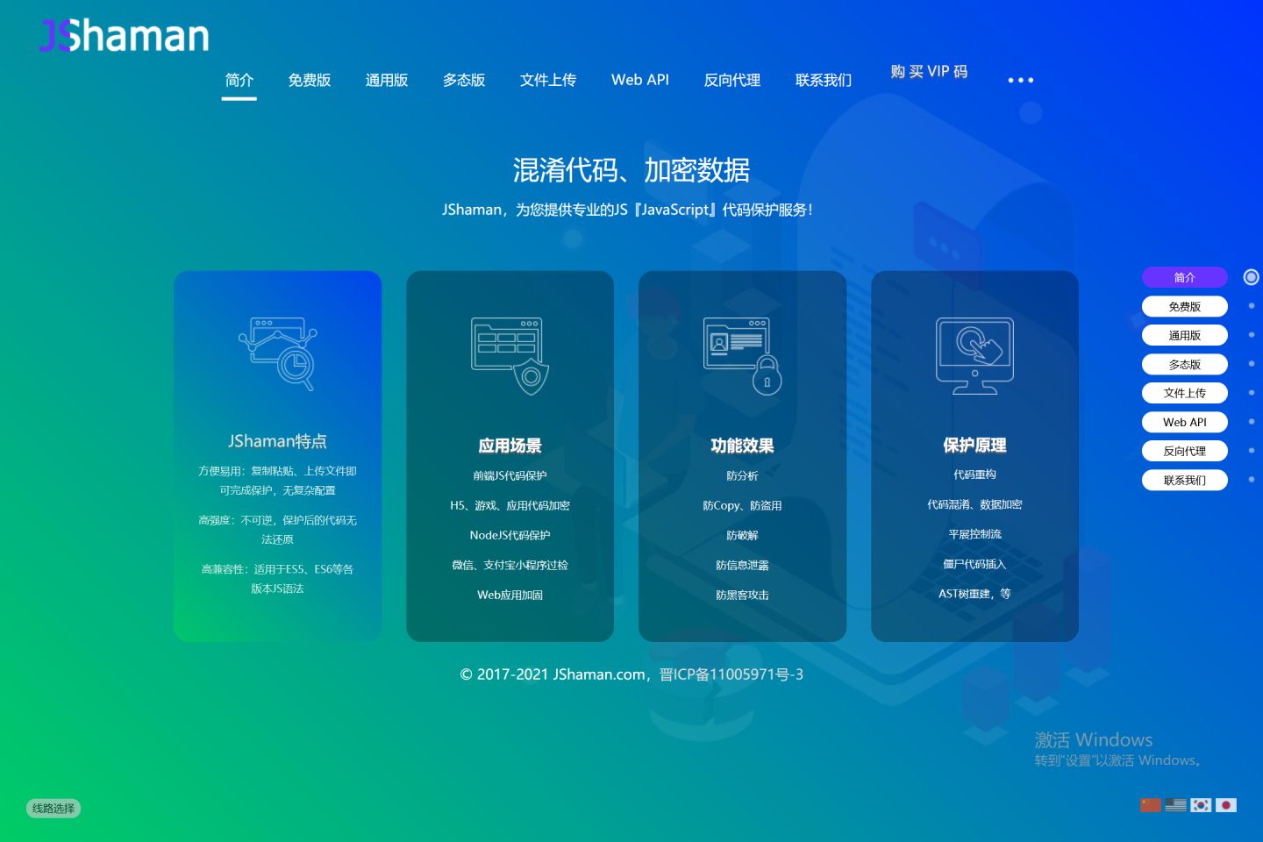Click the 购买 VIP 码 link
The image size is (1263, 842).
coord(929,71)
